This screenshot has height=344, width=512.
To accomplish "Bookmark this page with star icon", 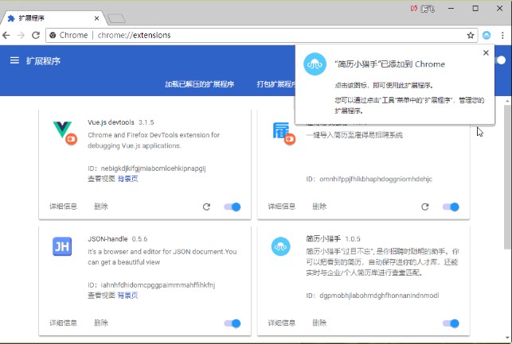I will (x=471, y=35).
